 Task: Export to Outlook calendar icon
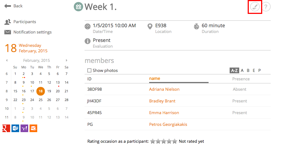click(15, 128)
